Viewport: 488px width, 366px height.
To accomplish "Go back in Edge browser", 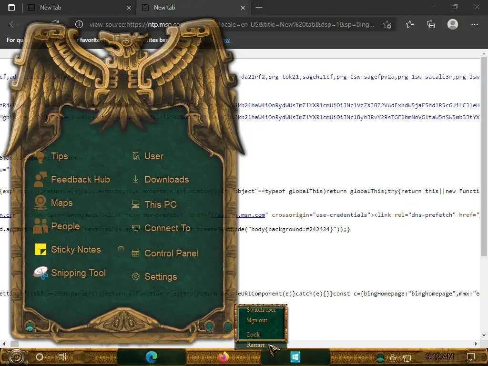I will [x=13, y=24].
